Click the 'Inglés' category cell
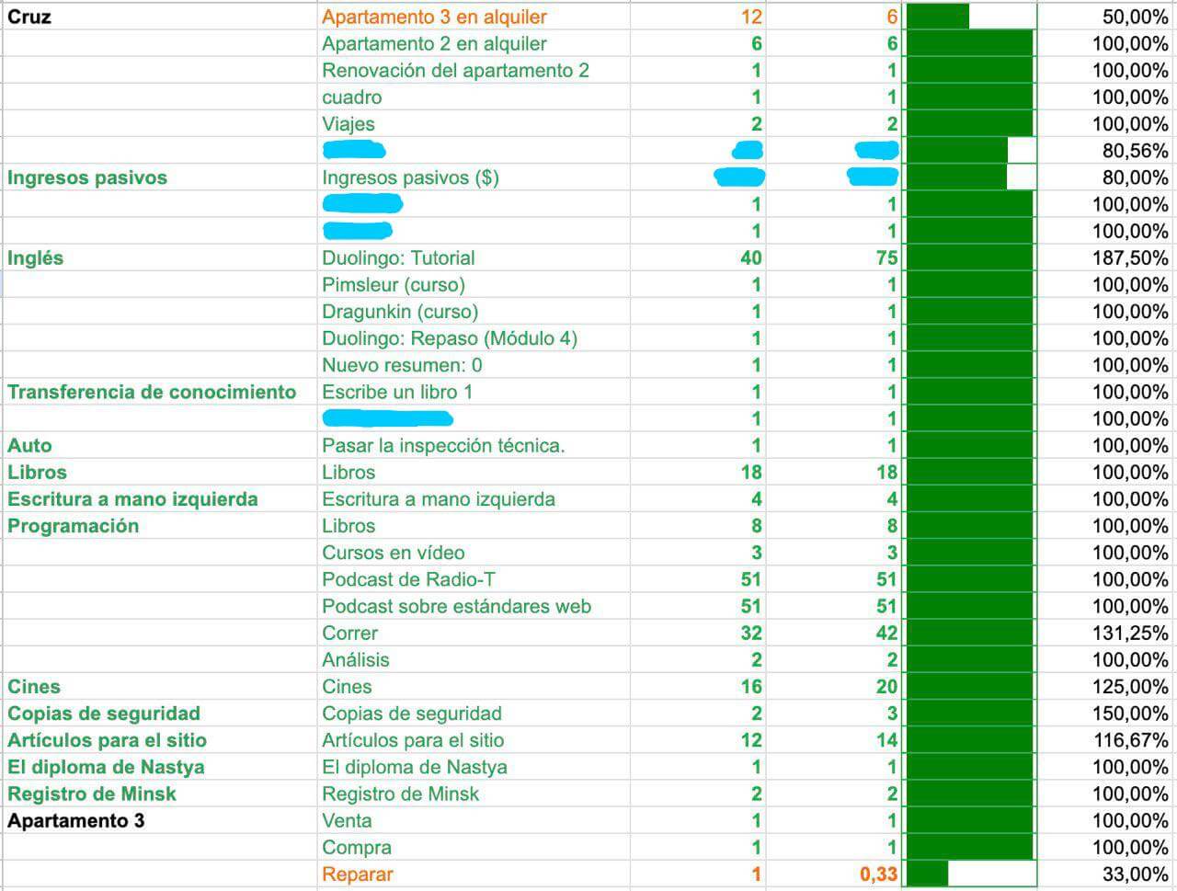This screenshot has height=891, width=1177. 159,257
